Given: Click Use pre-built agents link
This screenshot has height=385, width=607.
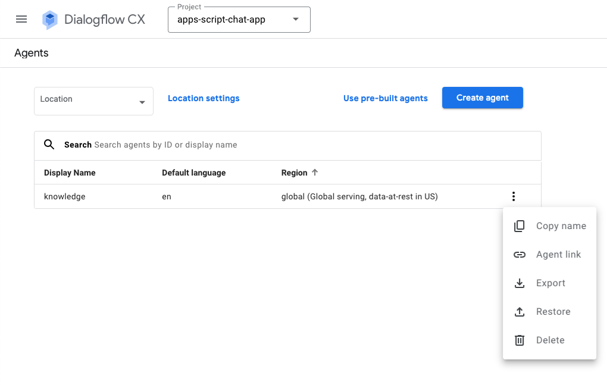Looking at the screenshot, I should coord(385,98).
